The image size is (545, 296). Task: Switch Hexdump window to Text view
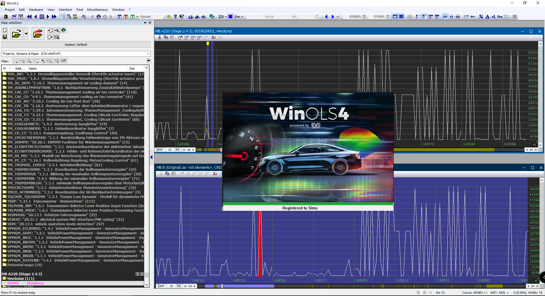[160, 150]
